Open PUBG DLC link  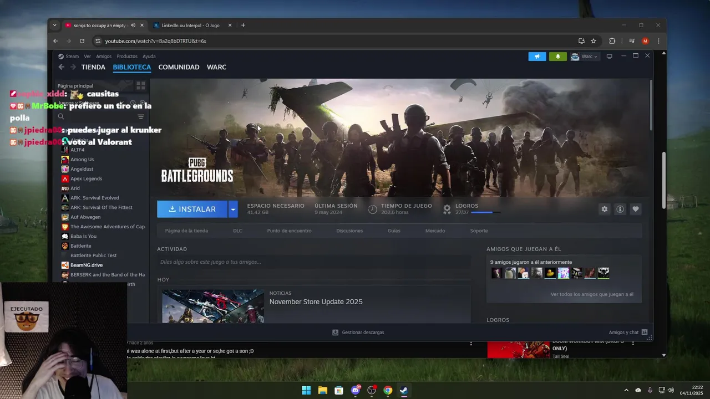237,231
